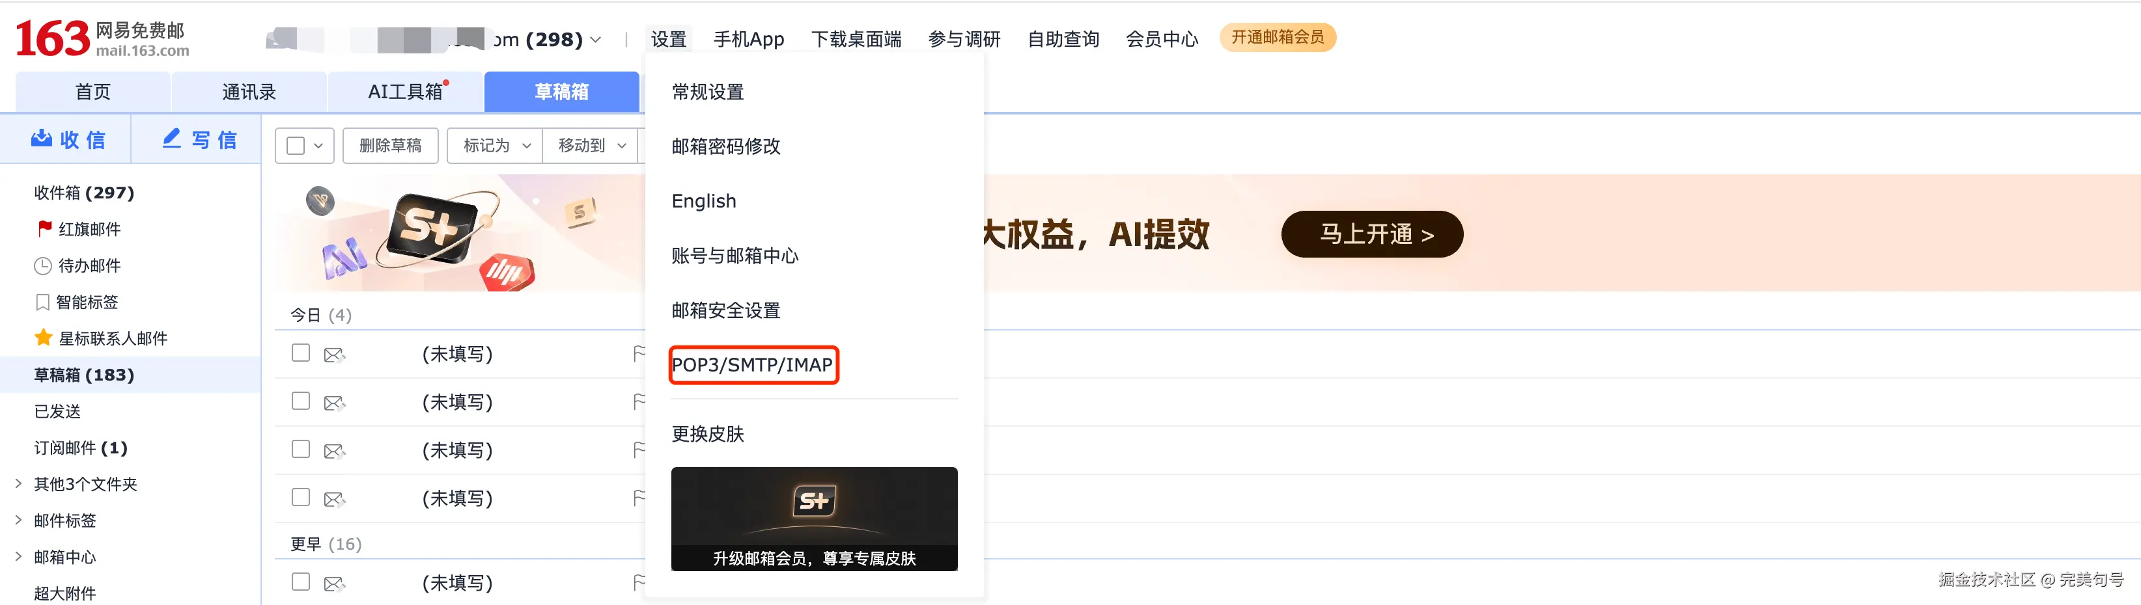Check the second today draft checkbox
Viewport: 2141px width, 605px height.
(301, 401)
